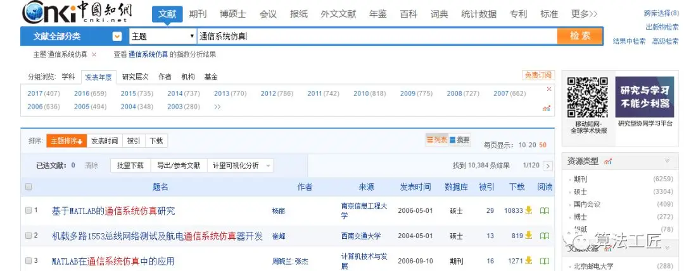Go to next results page arrow
The height and width of the screenshot is (271, 684).
[548, 166]
